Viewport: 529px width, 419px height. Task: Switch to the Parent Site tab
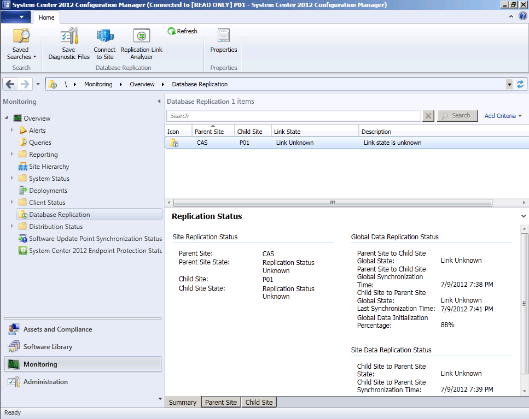coord(221,402)
